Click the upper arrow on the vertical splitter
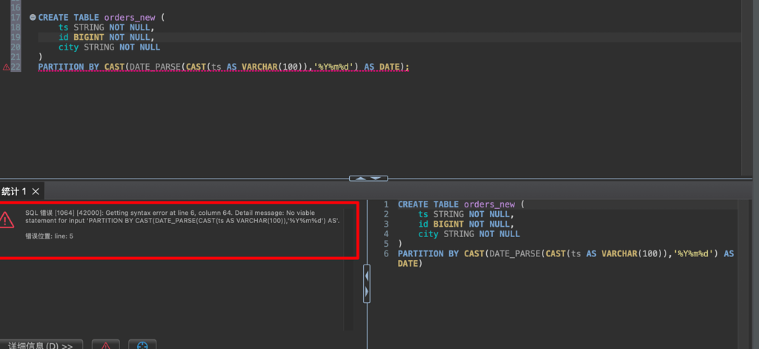The width and height of the screenshot is (759, 349). click(366, 275)
